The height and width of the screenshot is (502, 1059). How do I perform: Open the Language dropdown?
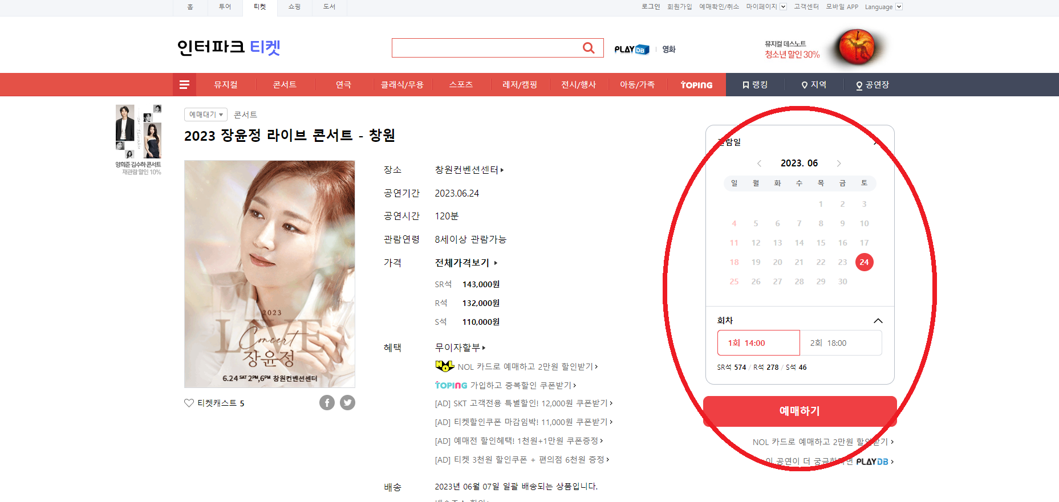pyautogui.click(x=883, y=7)
